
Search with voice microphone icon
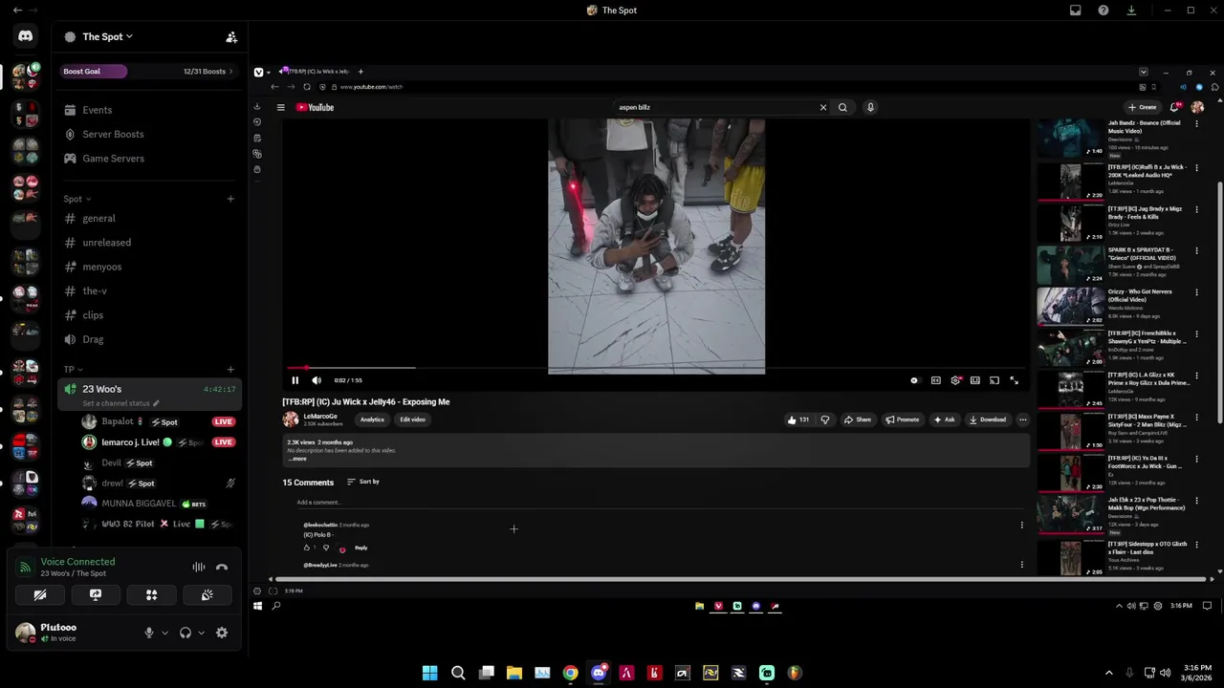[x=870, y=107]
